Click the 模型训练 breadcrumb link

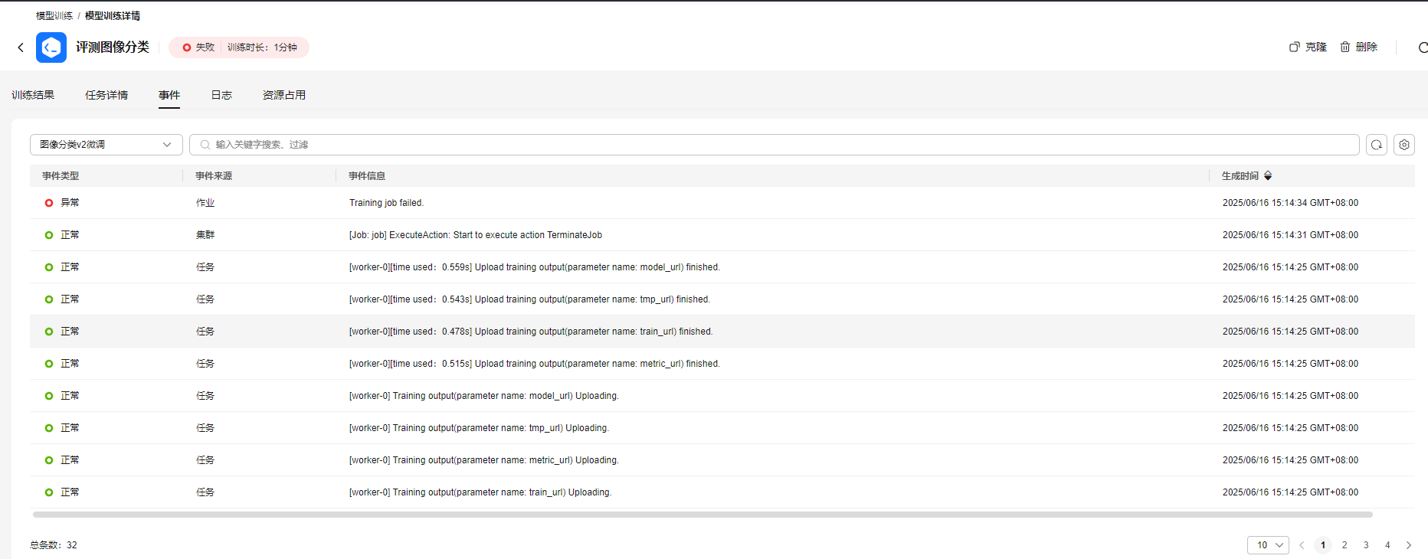tap(54, 16)
